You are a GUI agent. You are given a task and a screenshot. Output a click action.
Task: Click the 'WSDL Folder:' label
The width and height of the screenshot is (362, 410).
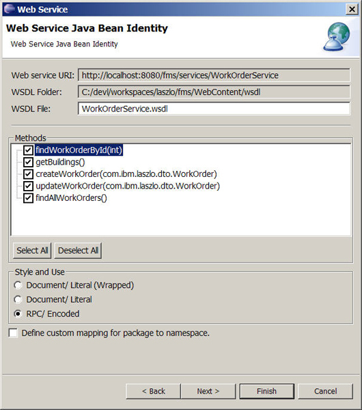[37, 92]
